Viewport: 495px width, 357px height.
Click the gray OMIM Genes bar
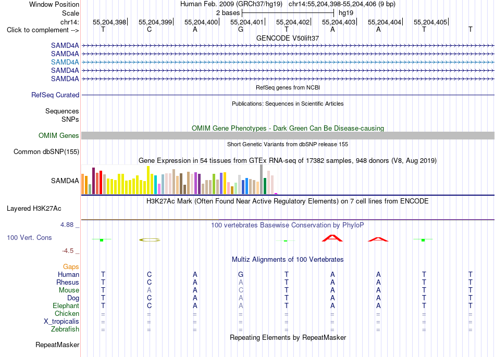tap(288, 136)
